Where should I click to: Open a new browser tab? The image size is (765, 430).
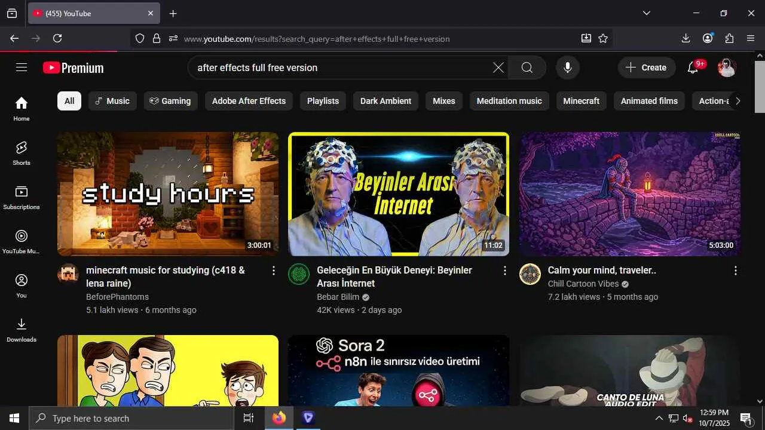(x=173, y=13)
